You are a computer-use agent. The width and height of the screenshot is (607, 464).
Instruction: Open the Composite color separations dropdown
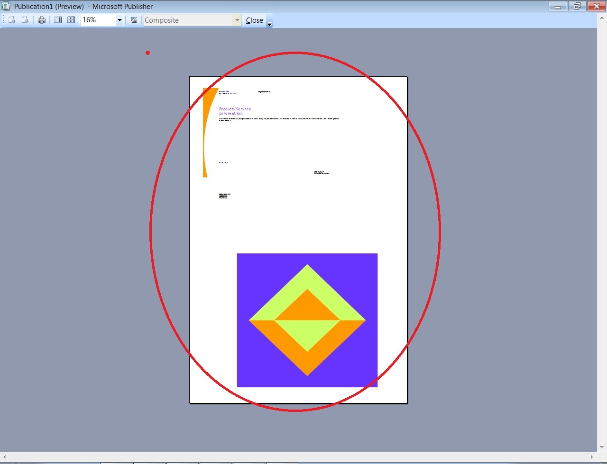[237, 20]
